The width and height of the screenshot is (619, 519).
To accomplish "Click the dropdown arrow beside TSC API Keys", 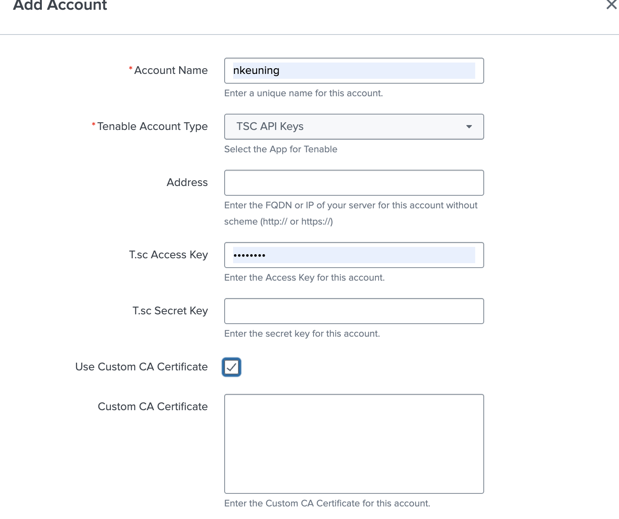I will click(469, 127).
